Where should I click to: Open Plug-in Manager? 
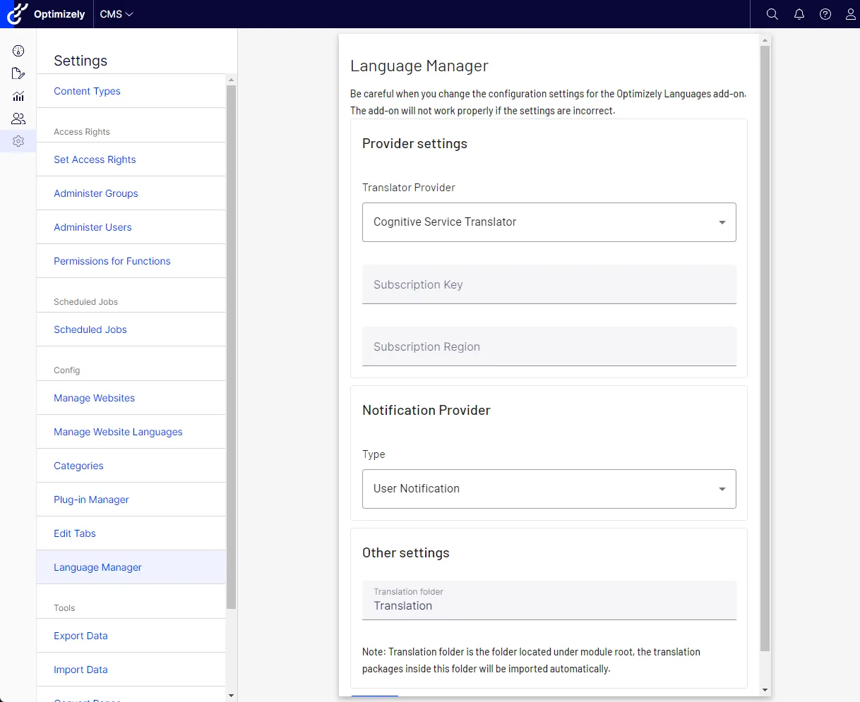pyautogui.click(x=91, y=500)
